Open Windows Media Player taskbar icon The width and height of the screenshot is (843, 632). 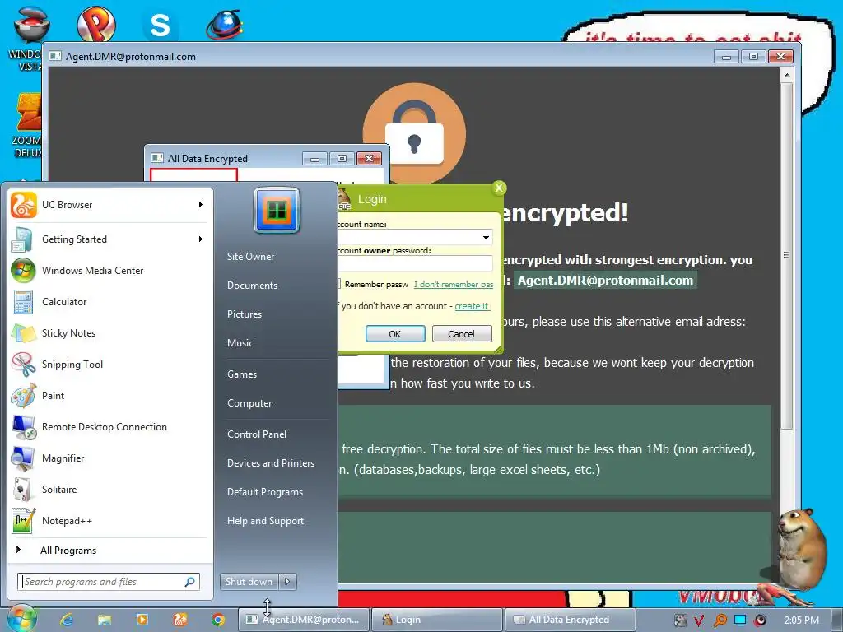coord(142,620)
